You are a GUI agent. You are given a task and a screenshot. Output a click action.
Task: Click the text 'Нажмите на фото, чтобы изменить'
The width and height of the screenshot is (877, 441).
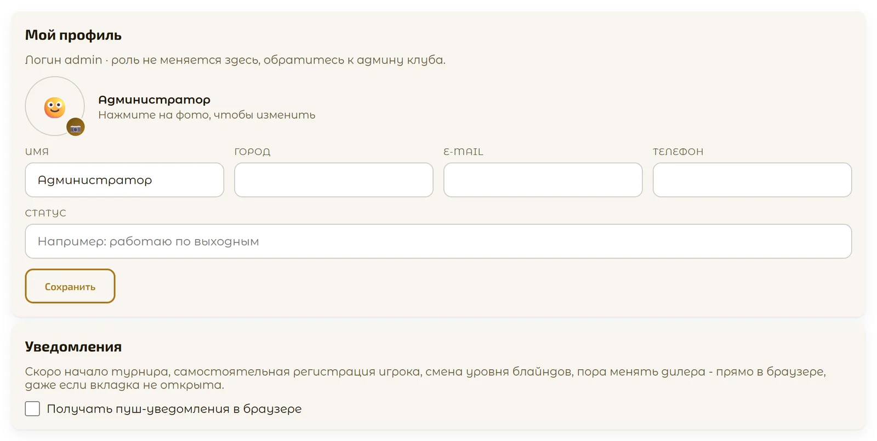click(207, 115)
